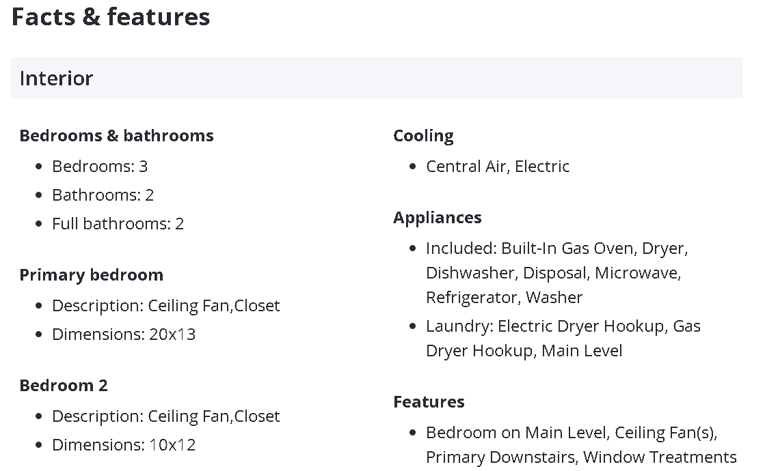Select the Full bathrooms: 2 entry
Screen dimensions: 765x471
coord(118,223)
